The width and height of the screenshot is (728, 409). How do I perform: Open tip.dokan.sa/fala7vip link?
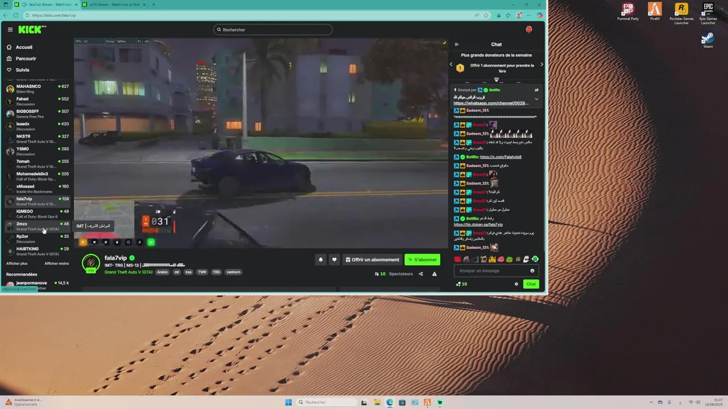(x=478, y=225)
